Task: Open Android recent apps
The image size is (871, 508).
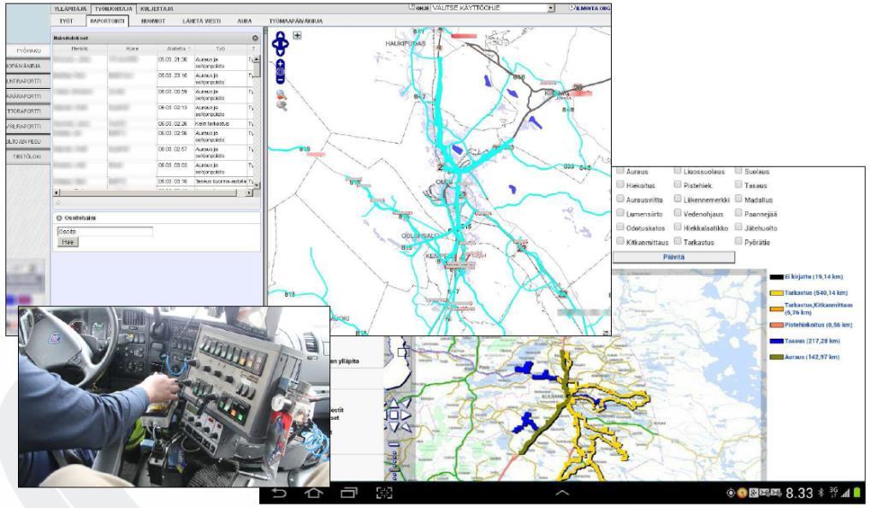Action: (x=349, y=493)
